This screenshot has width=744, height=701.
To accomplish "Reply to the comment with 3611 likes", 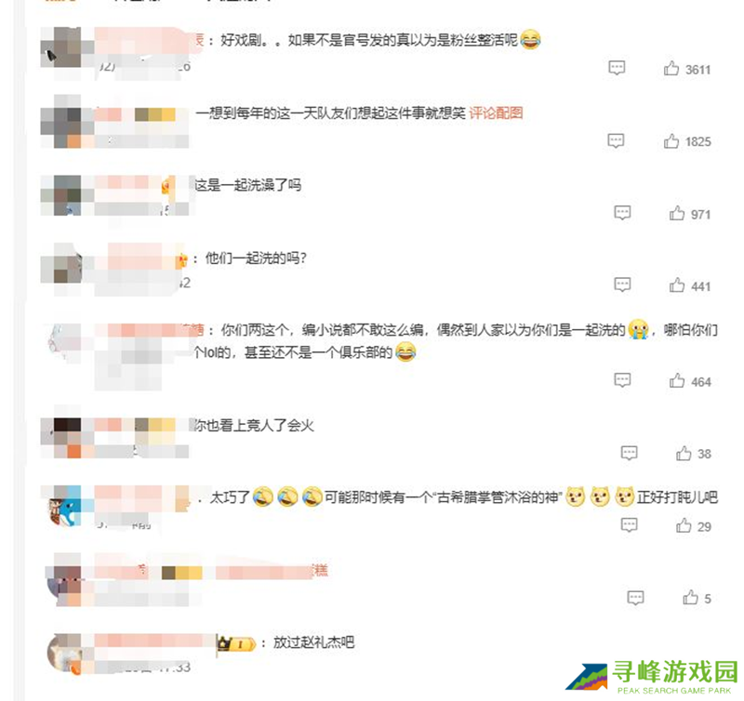I will (617, 68).
